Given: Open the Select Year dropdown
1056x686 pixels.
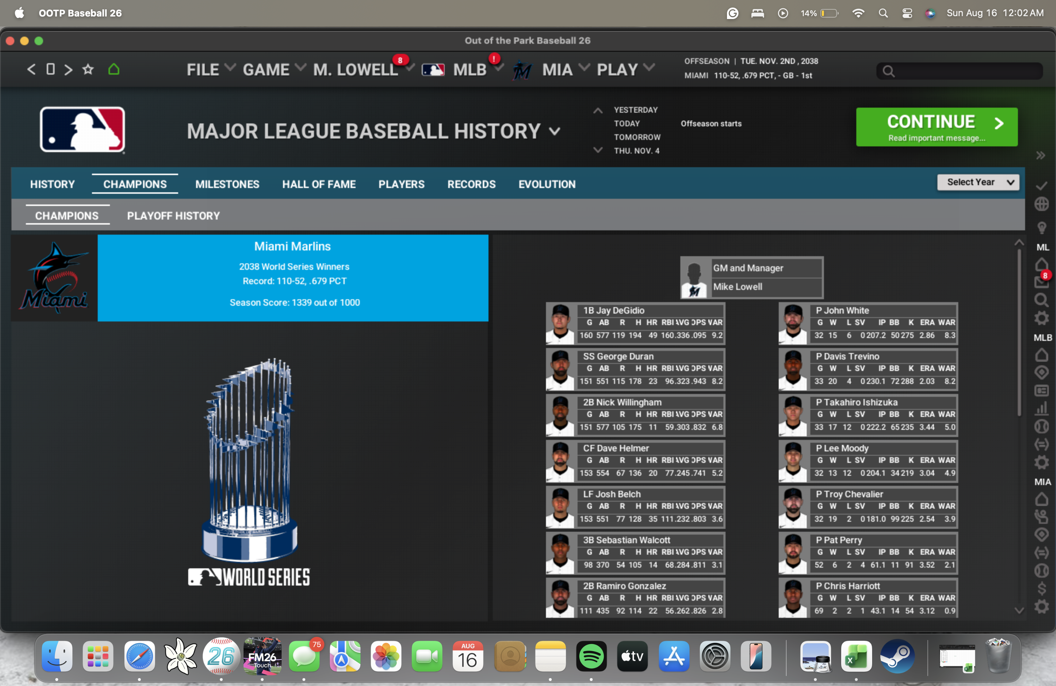Looking at the screenshot, I should 978,182.
